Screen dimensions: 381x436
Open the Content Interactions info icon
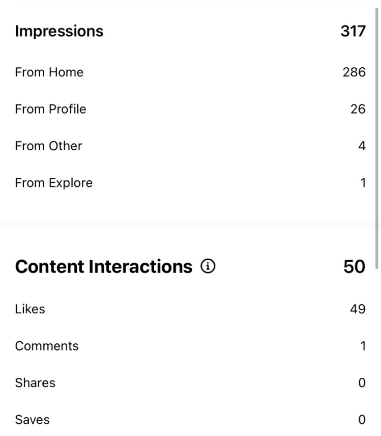point(208,266)
